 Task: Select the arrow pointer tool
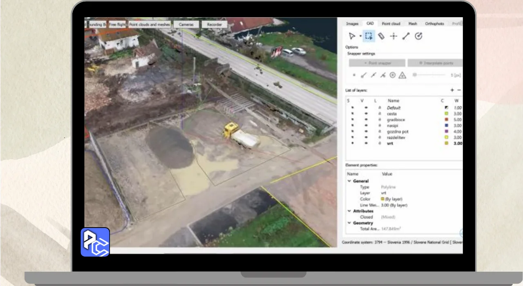[352, 36]
